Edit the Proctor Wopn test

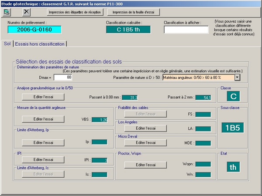[x=146, y=165]
